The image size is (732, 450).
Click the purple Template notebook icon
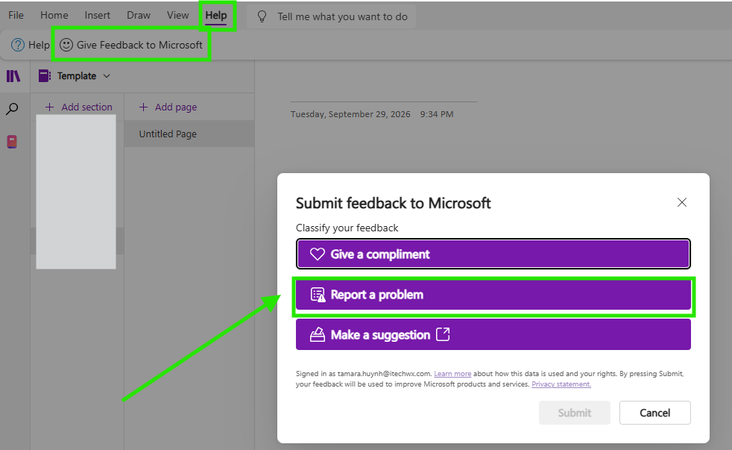click(44, 75)
